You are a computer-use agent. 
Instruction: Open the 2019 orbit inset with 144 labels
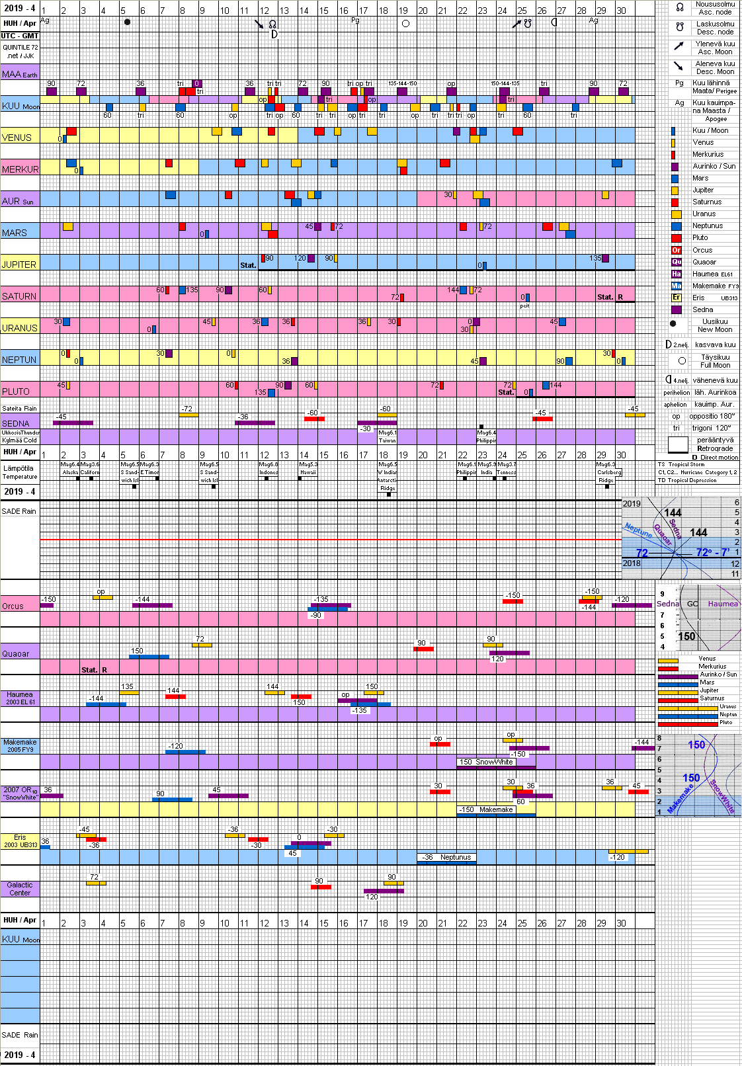[x=681, y=537]
